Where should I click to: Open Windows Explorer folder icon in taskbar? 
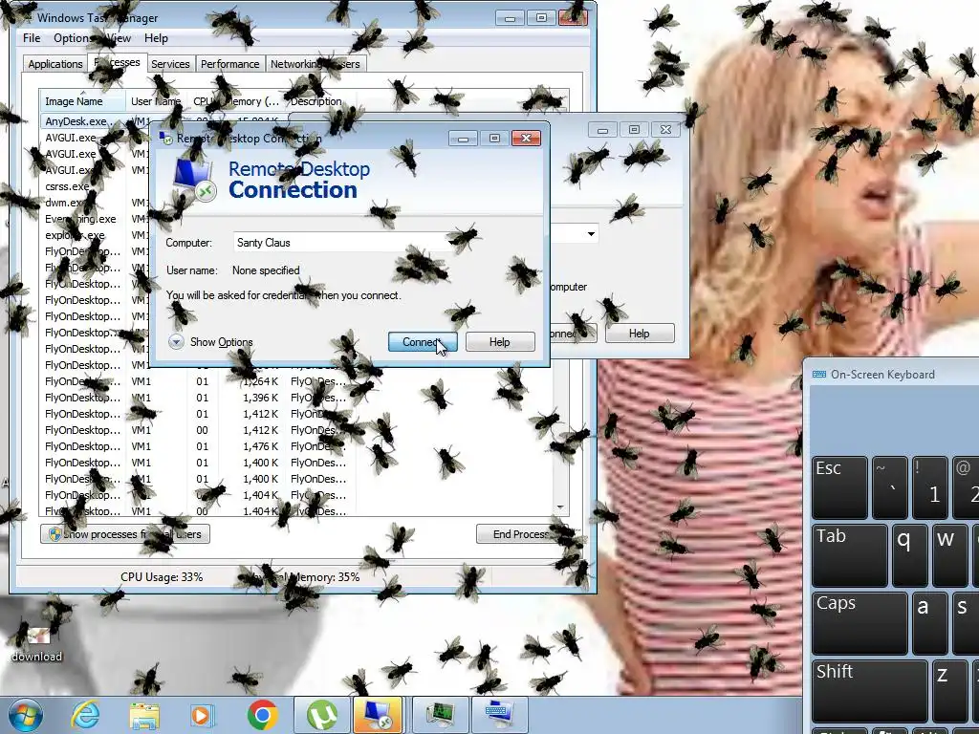click(x=144, y=715)
